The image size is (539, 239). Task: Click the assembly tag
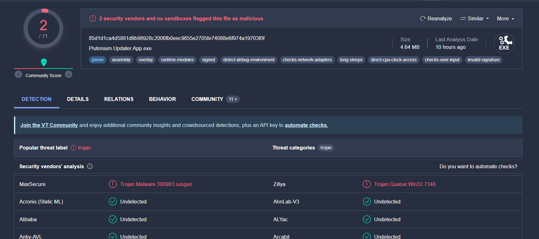tap(121, 60)
